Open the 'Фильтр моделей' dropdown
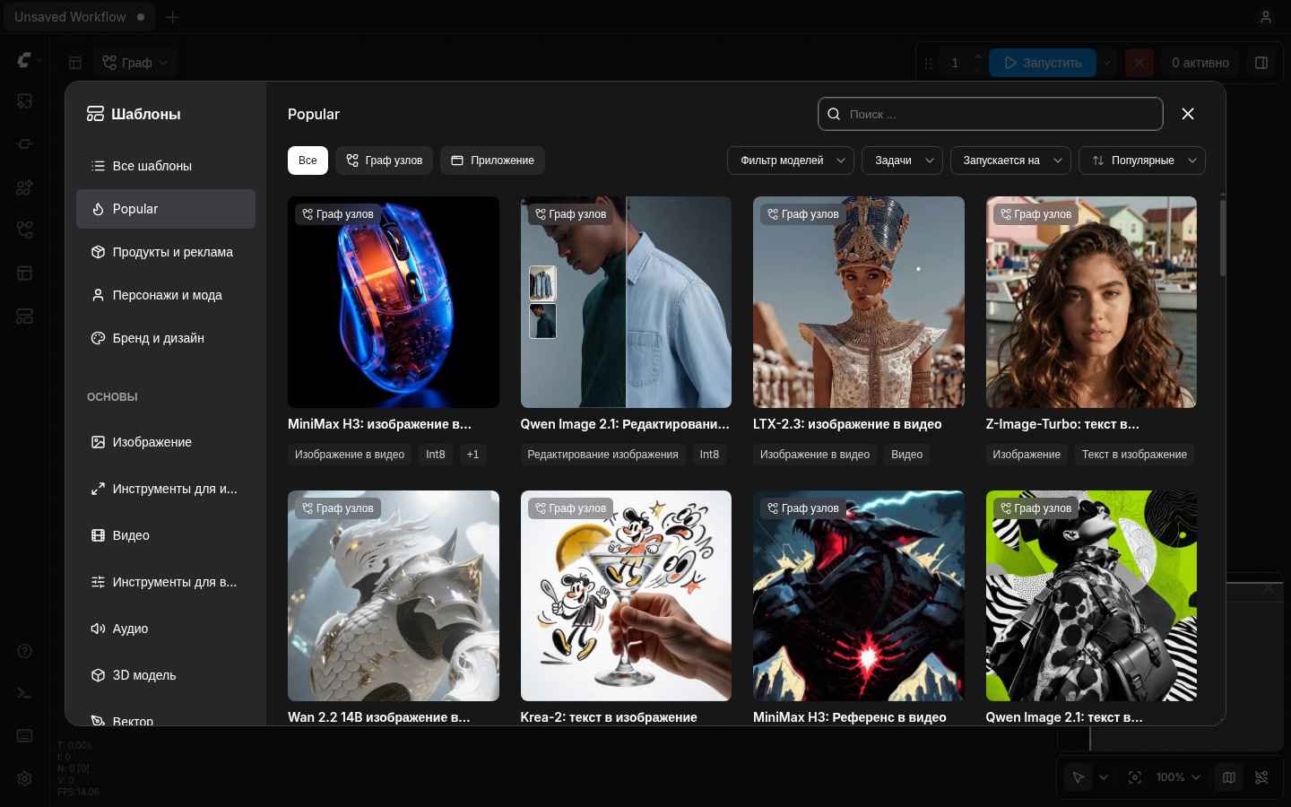 click(x=791, y=161)
